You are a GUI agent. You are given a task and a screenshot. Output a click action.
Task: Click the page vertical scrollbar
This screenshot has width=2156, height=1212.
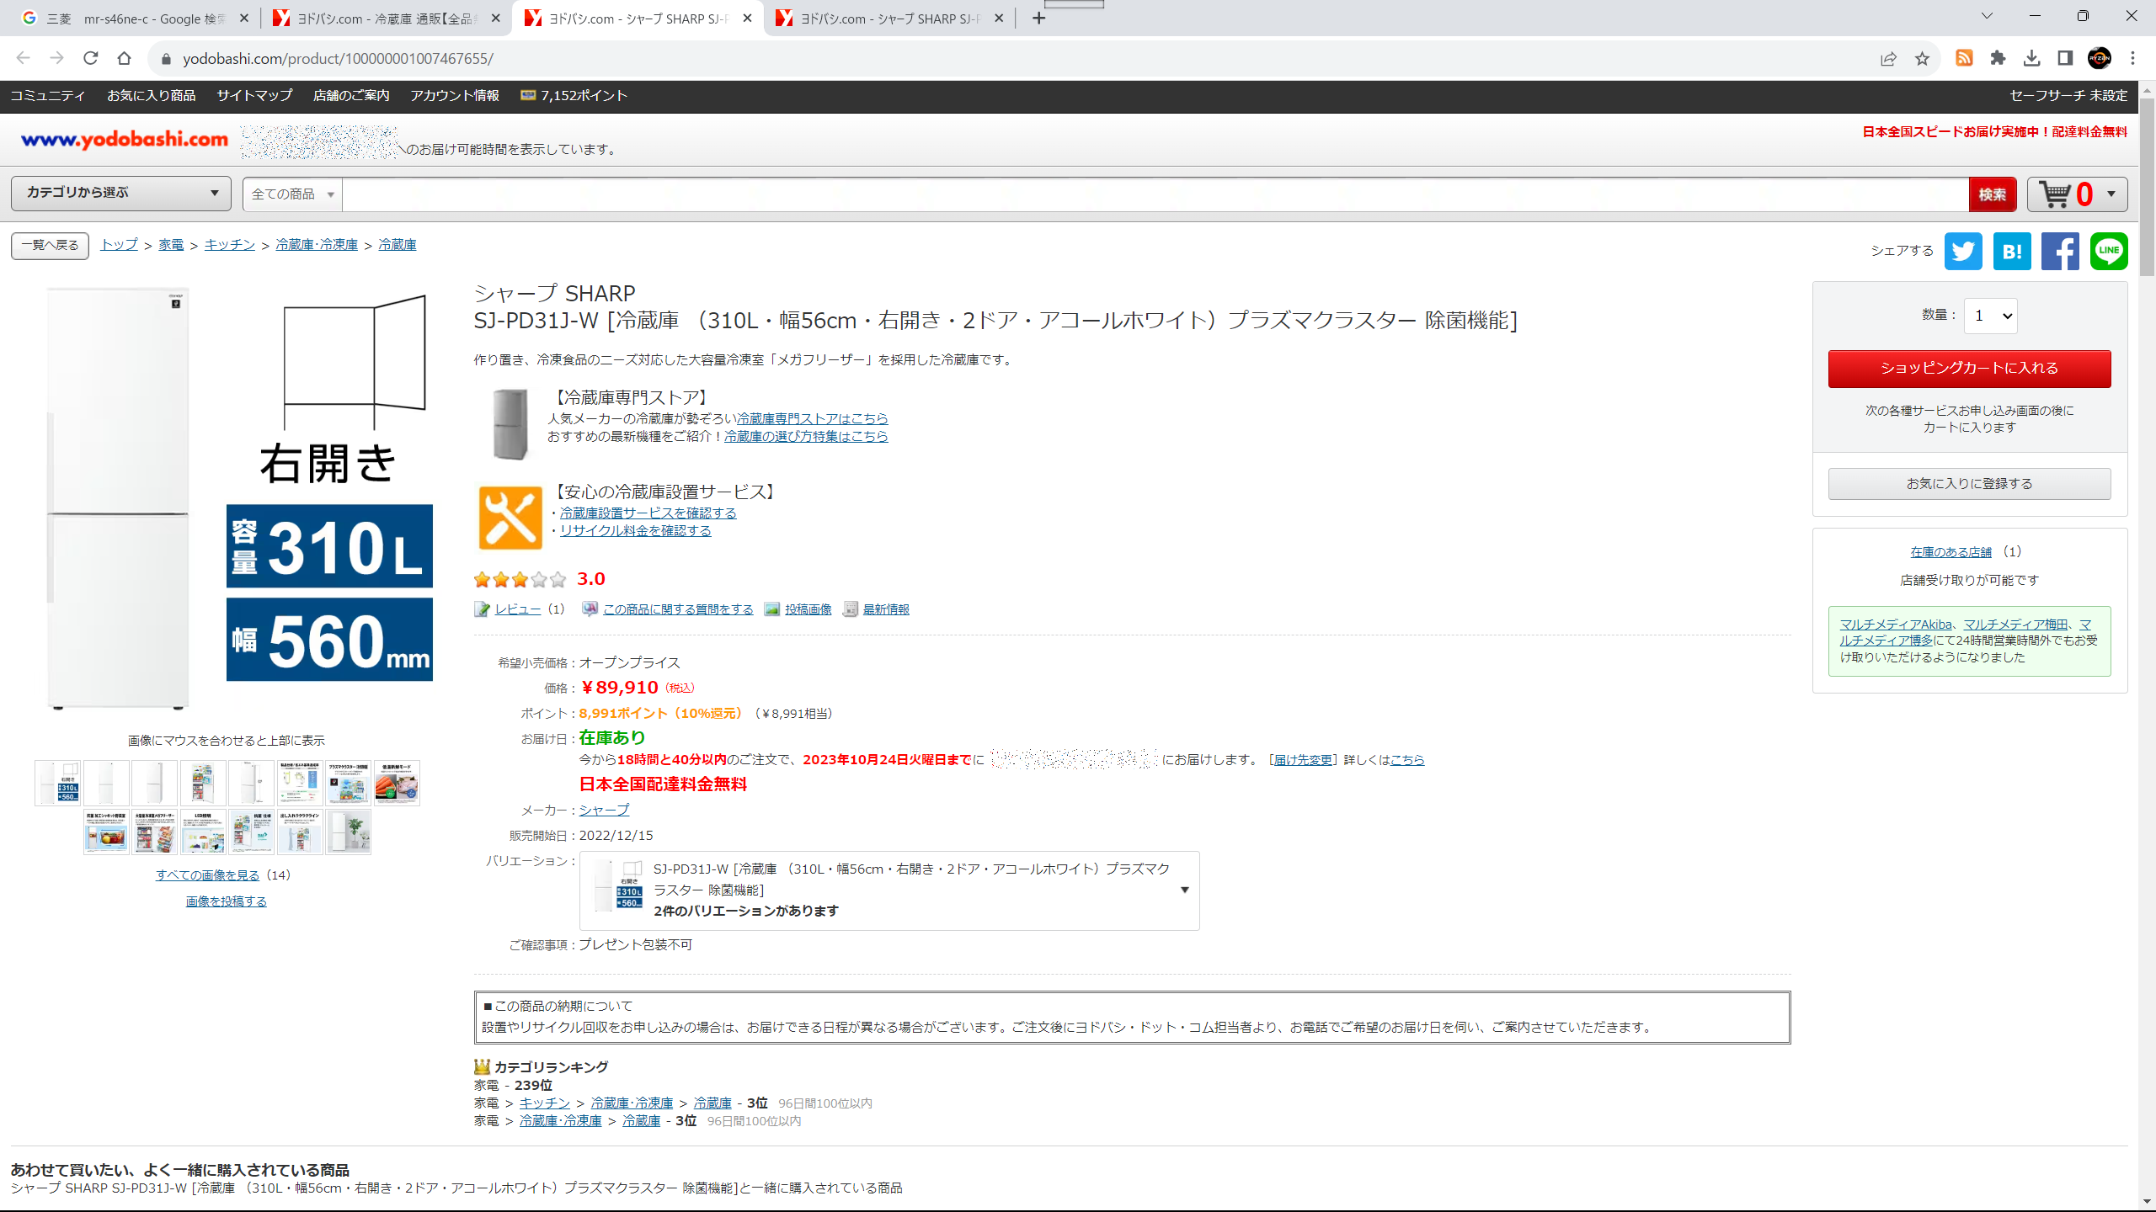coord(2147,187)
